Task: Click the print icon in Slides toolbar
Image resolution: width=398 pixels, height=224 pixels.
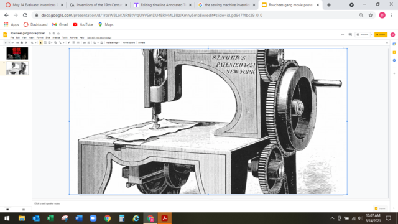Action: click(x=22, y=43)
